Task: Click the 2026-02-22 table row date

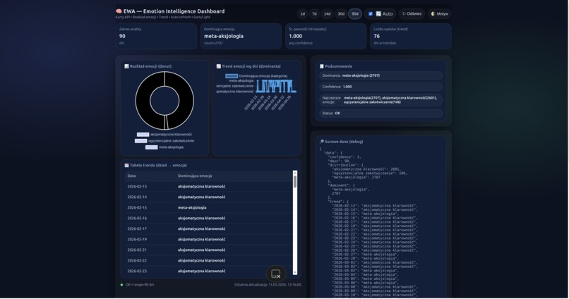Action: [x=137, y=261]
